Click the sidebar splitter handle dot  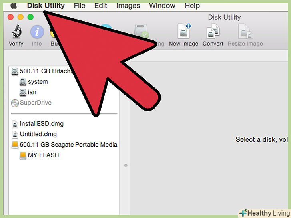point(126,166)
